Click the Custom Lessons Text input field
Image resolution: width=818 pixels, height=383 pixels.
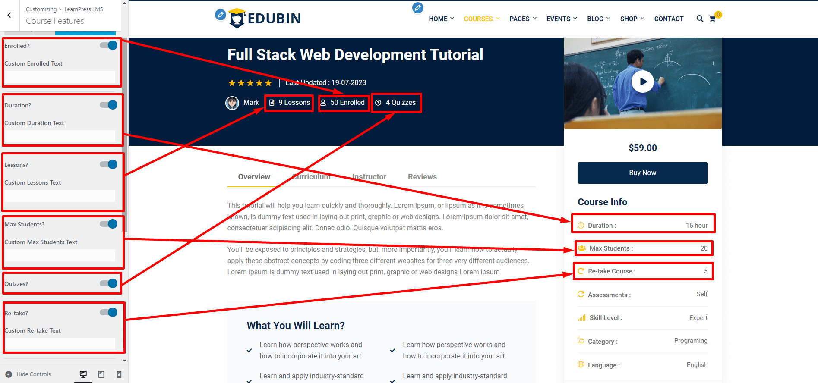pos(60,196)
